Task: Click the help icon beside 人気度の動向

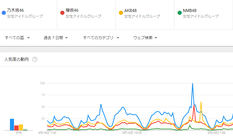Action: 35,59
